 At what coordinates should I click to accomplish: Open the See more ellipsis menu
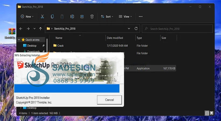click(x=140, y=17)
